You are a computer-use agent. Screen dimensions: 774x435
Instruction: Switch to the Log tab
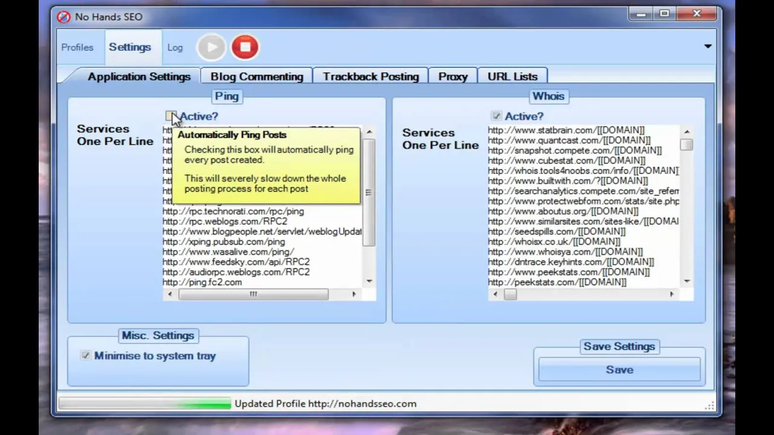(175, 47)
